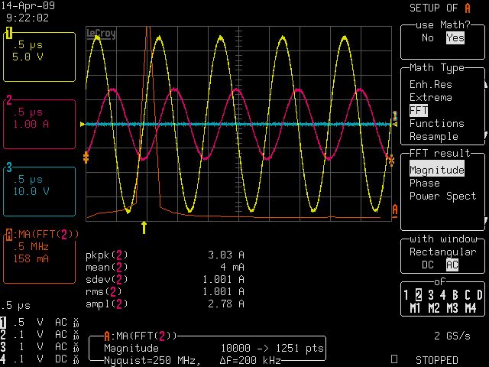Click the channel 1 box showing 5.0 V

(x=39, y=57)
